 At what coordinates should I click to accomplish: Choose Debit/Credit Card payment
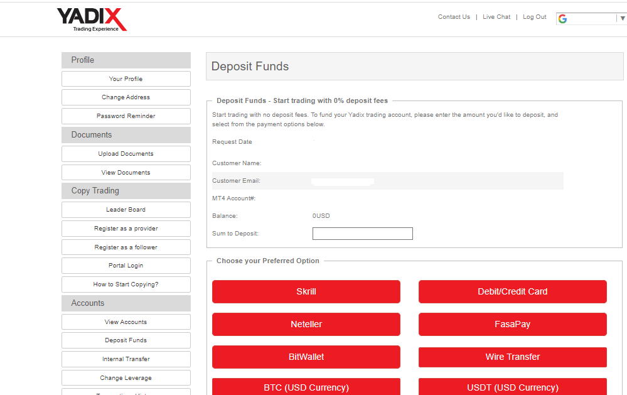[x=512, y=292]
